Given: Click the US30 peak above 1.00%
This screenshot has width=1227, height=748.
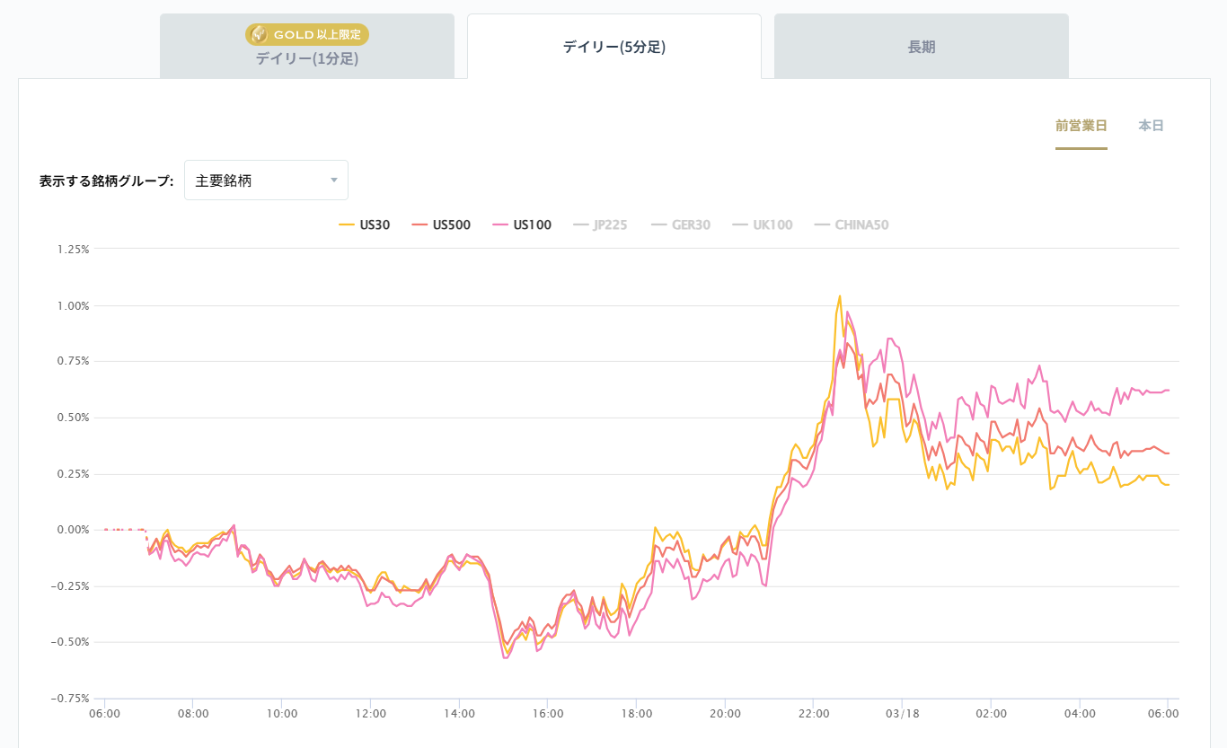Looking at the screenshot, I should [840, 295].
